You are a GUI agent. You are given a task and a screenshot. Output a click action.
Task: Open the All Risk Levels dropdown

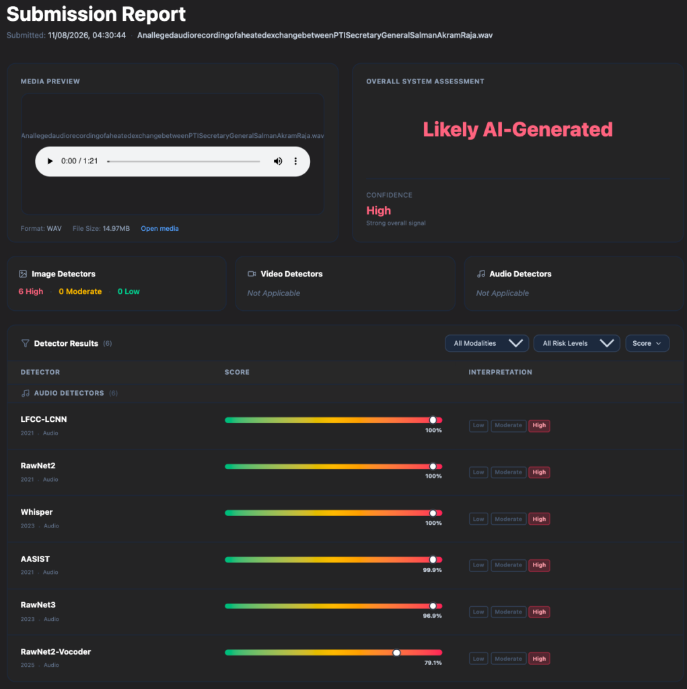click(577, 343)
